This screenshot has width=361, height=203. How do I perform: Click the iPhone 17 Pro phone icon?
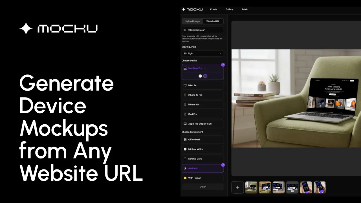pos(185,95)
